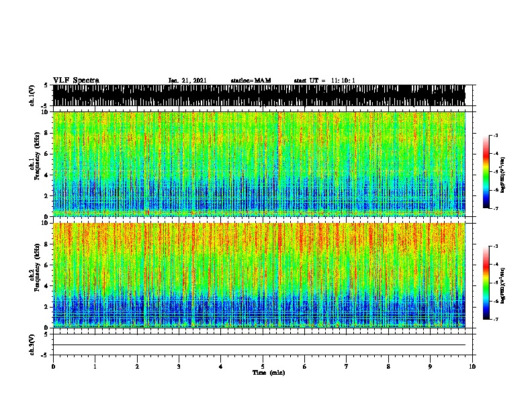Click time axis tick label "1"
The height and width of the screenshot is (411, 532).
pyautogui.click(x=95, y=366)
